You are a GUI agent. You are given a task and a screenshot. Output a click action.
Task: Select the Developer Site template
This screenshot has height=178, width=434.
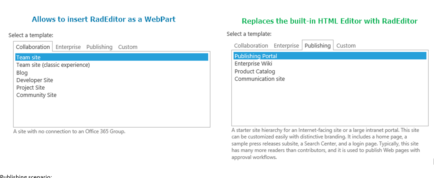[34, 80]
